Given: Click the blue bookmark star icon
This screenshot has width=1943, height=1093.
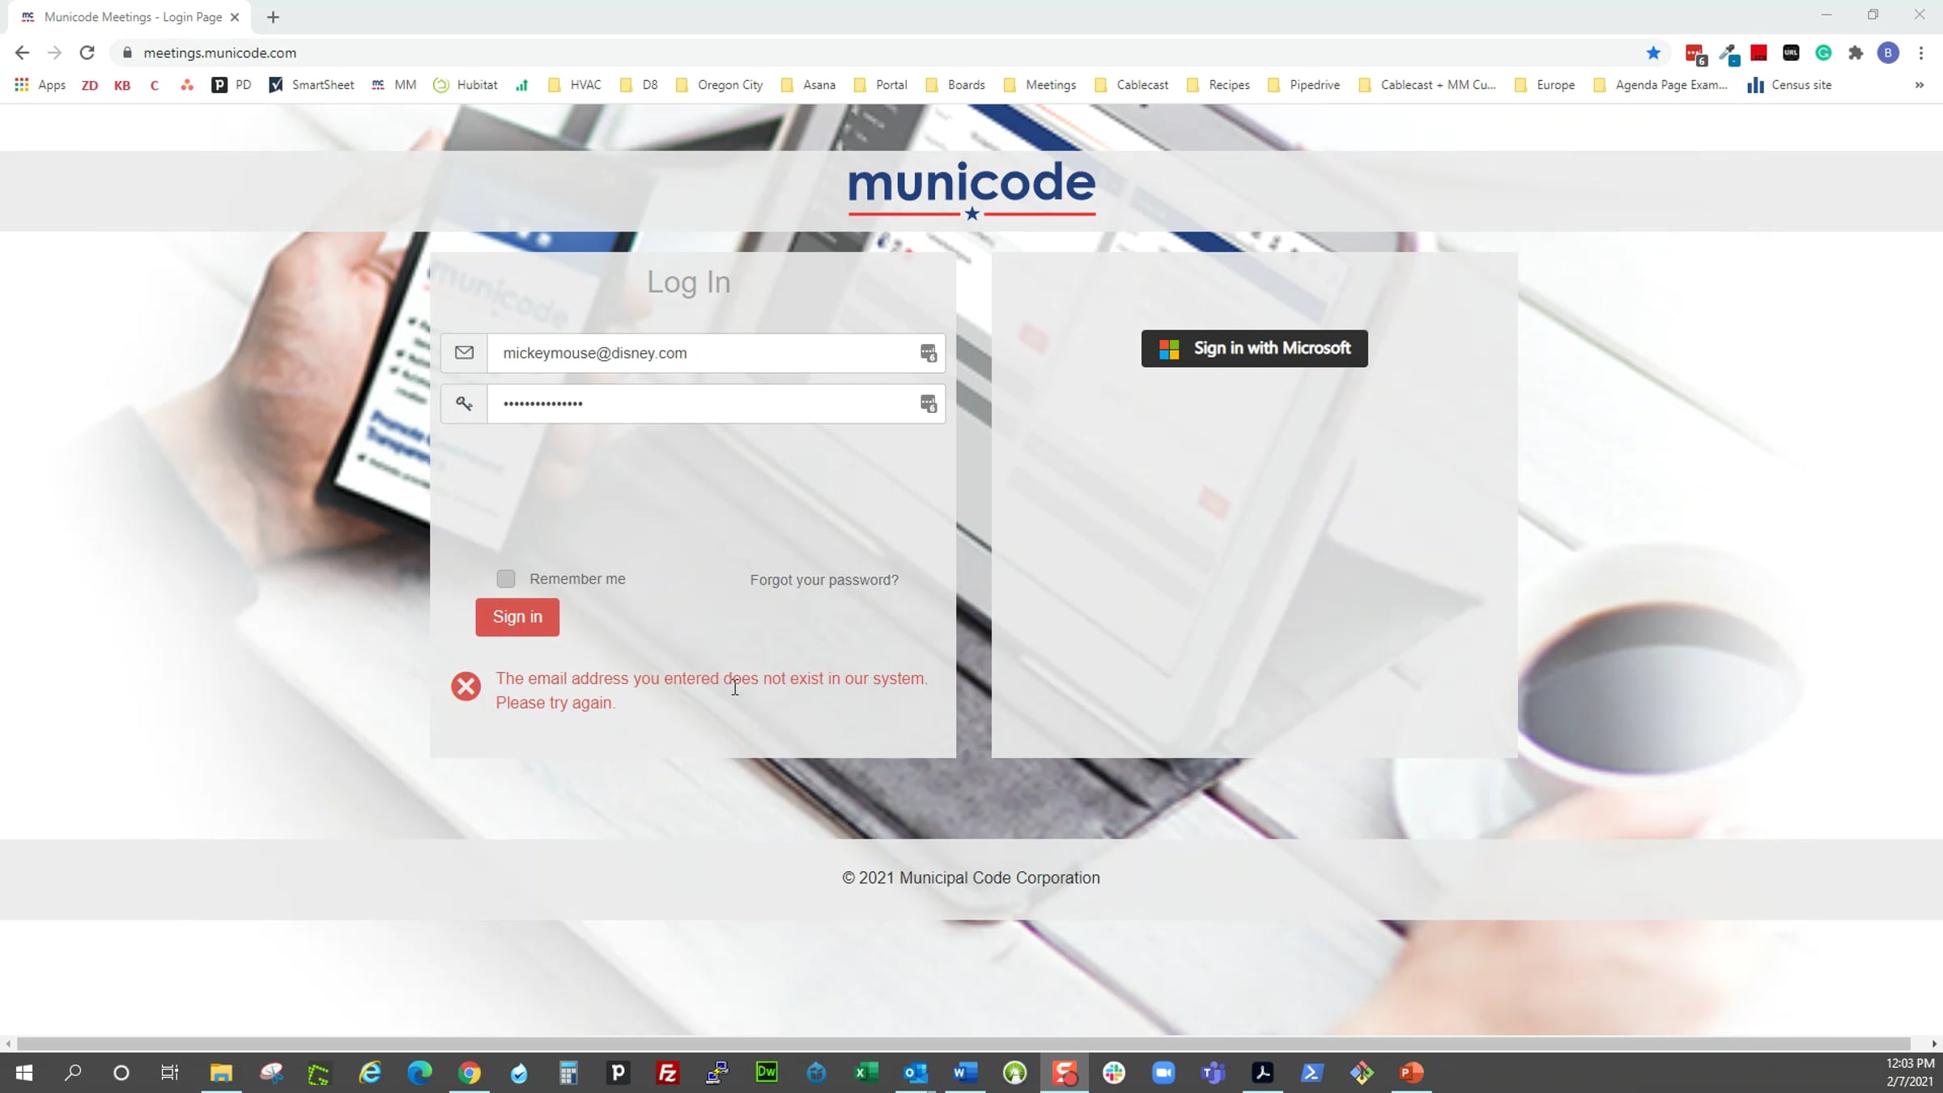Looking at the screenshot, I should point(1653,53).
